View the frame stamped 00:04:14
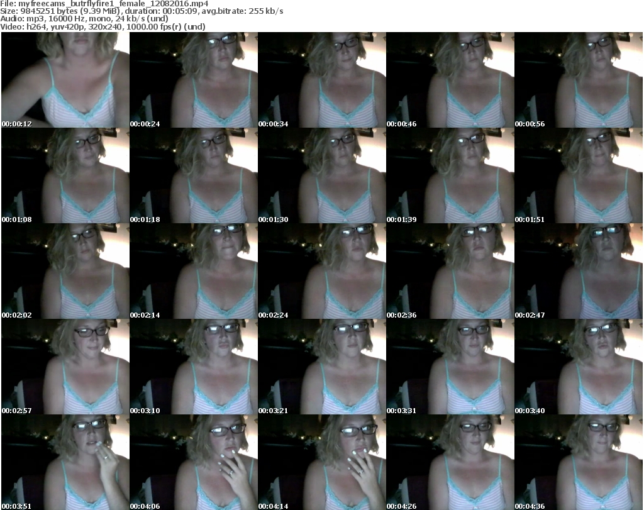Image resolution: width=644 pixels, height=510 pixels. [x=321, y=462]
